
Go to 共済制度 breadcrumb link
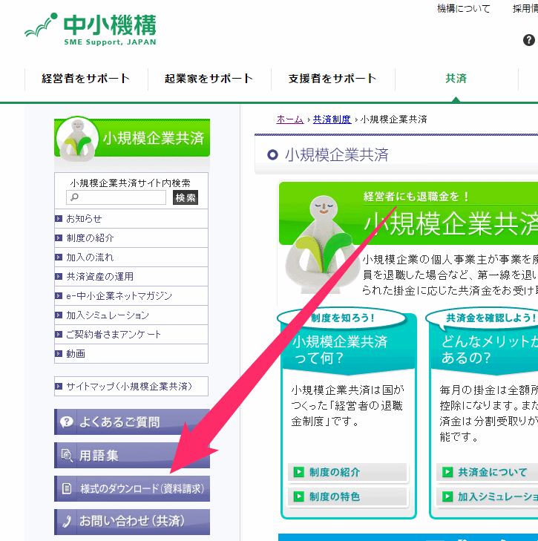[332, 119]
